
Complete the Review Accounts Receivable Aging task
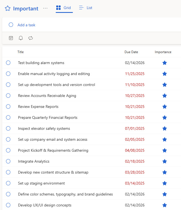pyautogui.click(x=8, y=96)
